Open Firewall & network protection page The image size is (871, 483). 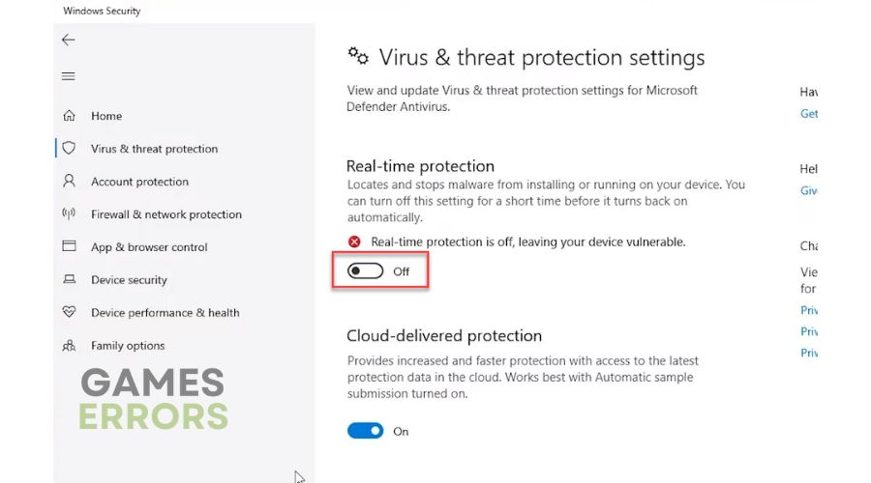(x=166, y=214)
